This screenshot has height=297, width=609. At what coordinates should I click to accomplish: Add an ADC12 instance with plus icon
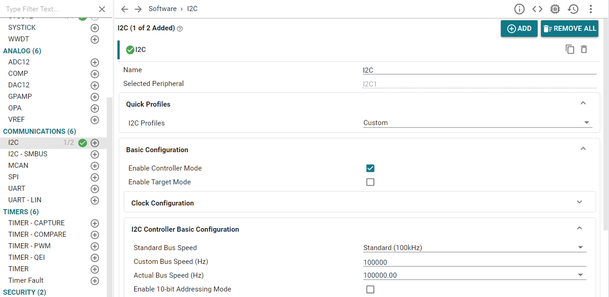(95, 63)
